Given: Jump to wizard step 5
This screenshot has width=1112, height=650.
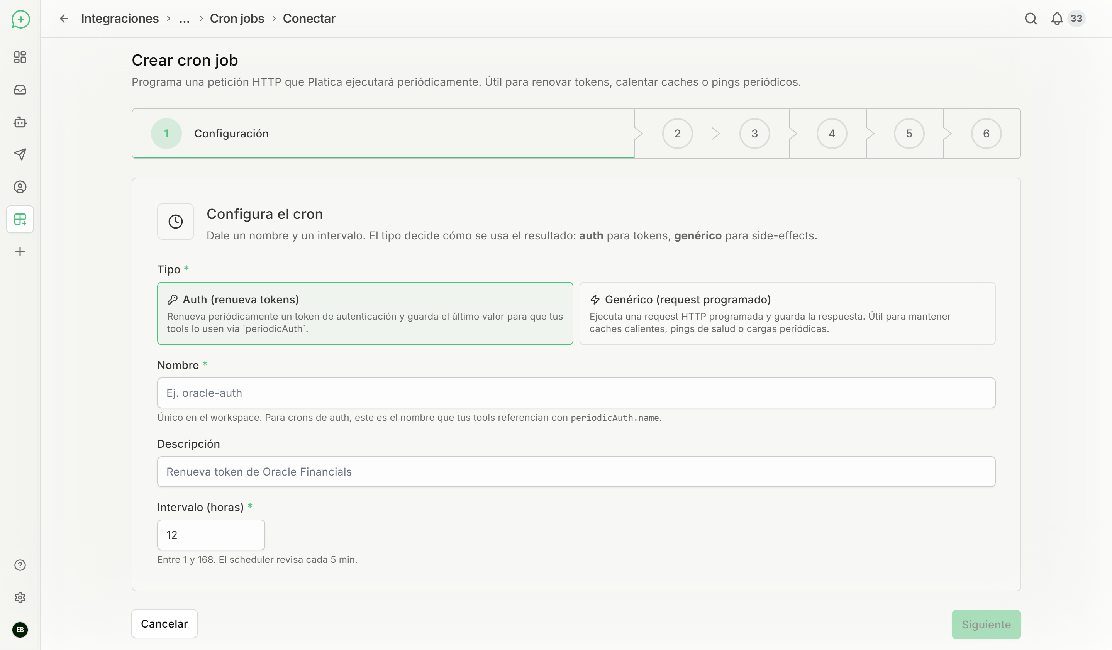Looking at the screenshot, I should [909, 134].
